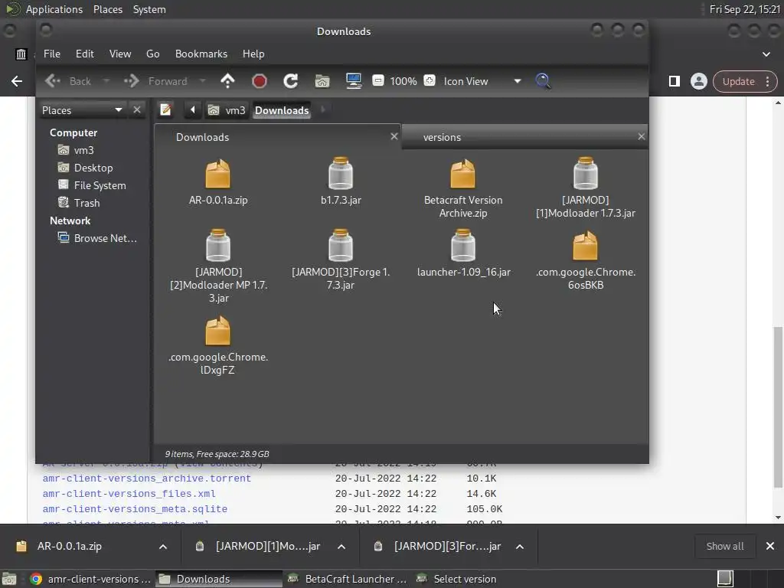Close the Chrome downloads bar
Image resolution: width=784 pixels, height=588 pixels.
[770, 546]
